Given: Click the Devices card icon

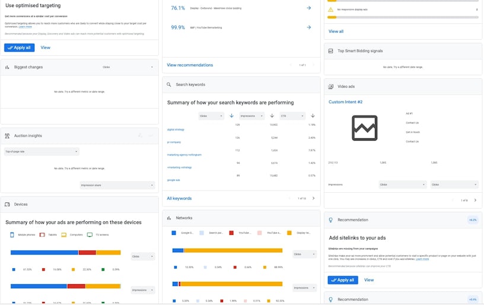Looking at the screenshot, I should pos(8,204).
